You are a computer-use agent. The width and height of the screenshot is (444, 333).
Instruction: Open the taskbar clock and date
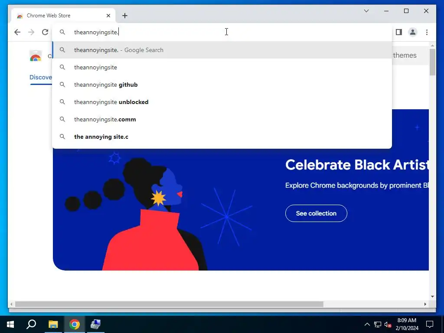point(407,324)
